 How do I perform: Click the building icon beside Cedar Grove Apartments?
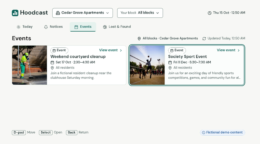[x=58, y=13]
